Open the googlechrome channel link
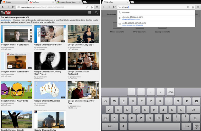The width and height of the screenshot is (201, 131). click(6, 20)
